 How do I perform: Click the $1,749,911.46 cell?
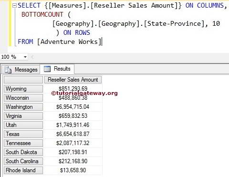pos(73,125)
